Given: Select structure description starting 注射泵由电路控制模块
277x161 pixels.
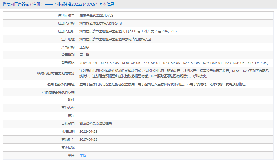Looking at the screenshot, I should click(174, 74).
